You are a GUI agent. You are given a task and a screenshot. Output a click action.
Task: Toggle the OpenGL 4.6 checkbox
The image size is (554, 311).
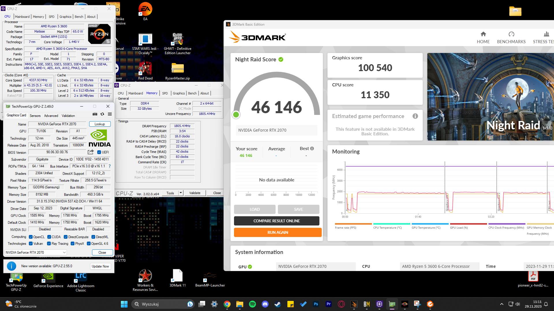(x=89, y=244)
